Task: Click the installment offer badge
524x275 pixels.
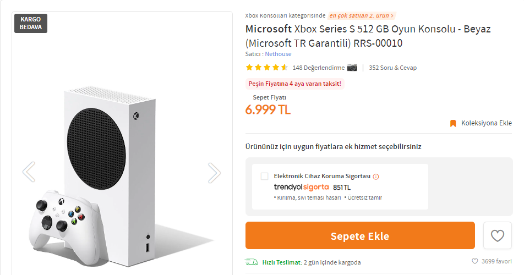Action: point(294,84)
